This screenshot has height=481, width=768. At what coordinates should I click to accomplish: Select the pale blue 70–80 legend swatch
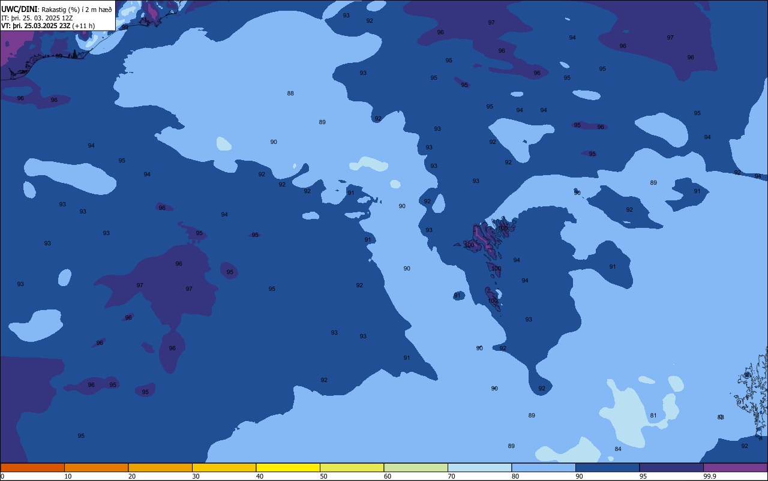pos(479,467)
